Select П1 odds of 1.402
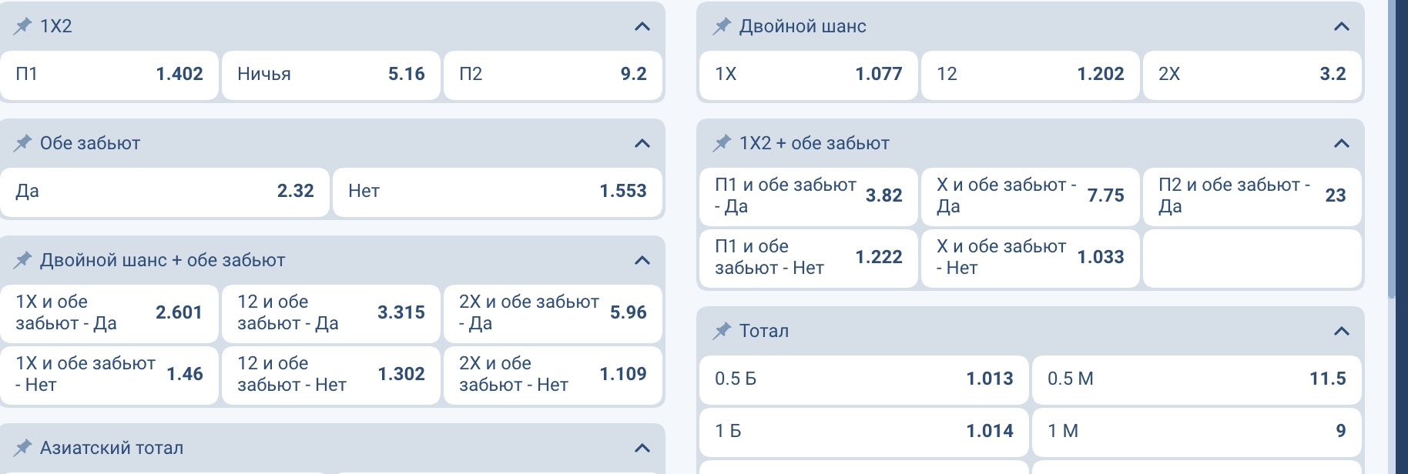 tap(109, 74)
